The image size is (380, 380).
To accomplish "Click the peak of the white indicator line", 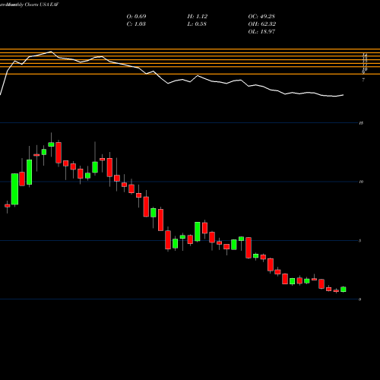I will coord(51,52).
